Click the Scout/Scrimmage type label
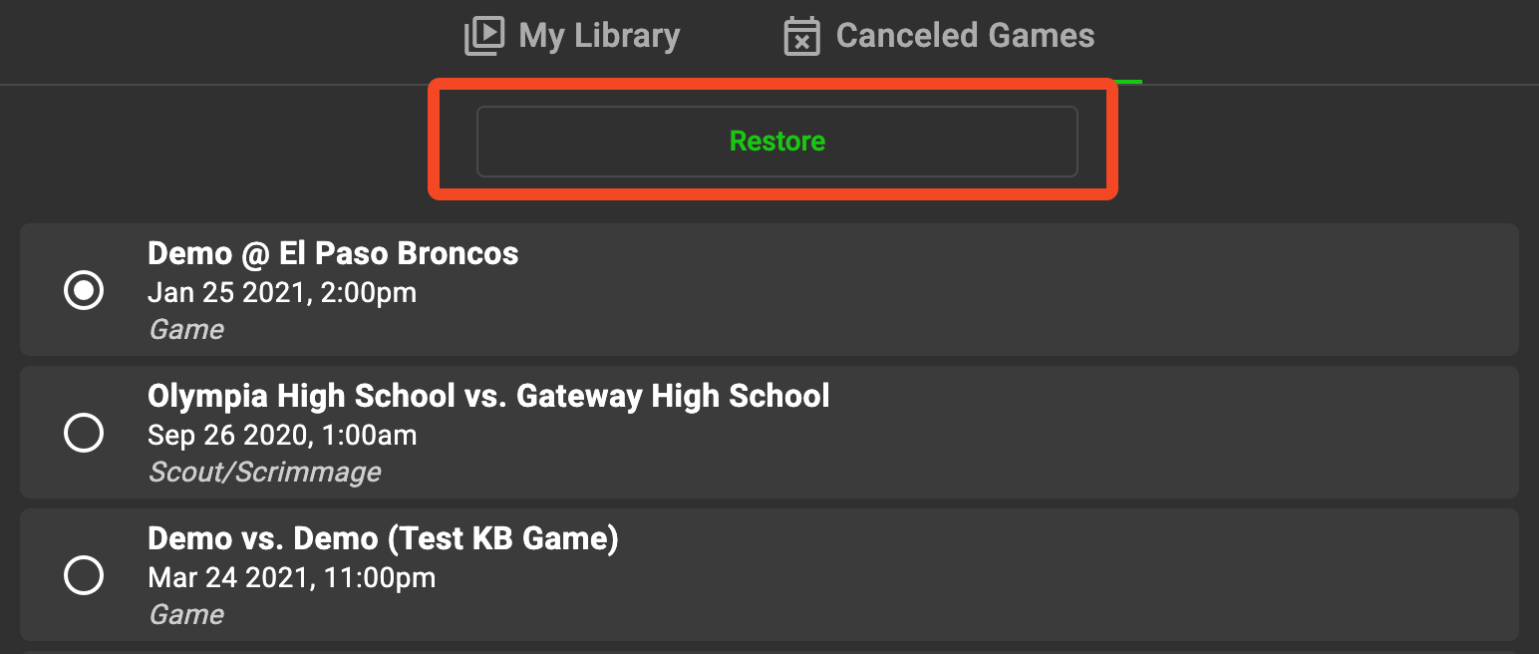 (x=264, y=472)
